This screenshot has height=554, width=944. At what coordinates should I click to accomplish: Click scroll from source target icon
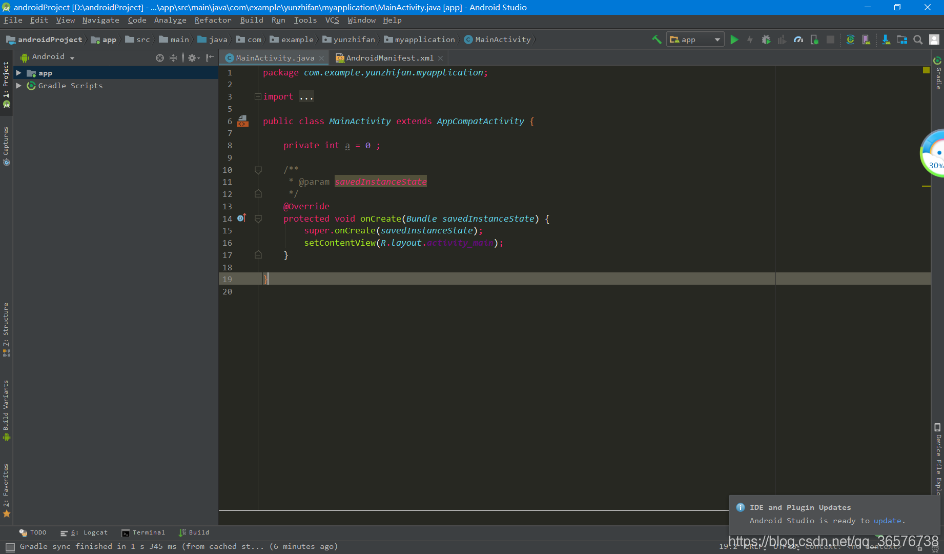coord(160,58)
